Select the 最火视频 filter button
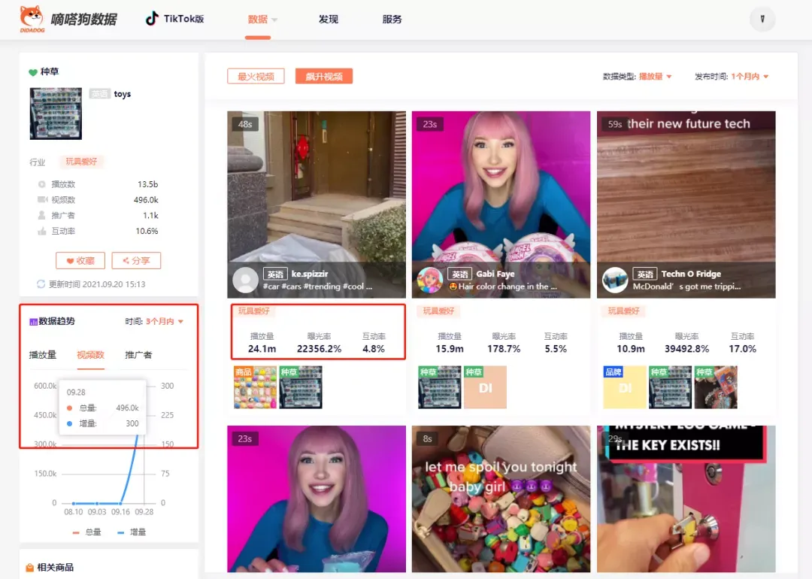The image size is (812, 579). point(256,76)
